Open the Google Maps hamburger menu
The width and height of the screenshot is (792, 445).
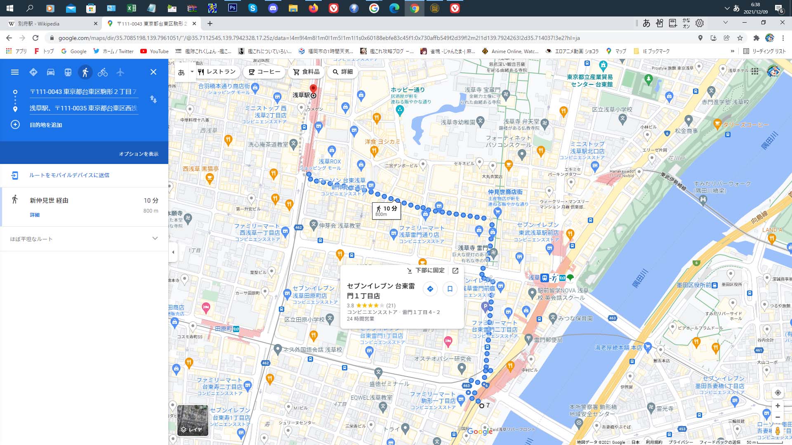(15, 72)
